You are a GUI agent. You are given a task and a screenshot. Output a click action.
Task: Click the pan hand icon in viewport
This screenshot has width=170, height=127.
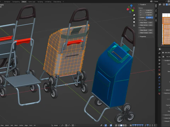[x=134, y=18]
